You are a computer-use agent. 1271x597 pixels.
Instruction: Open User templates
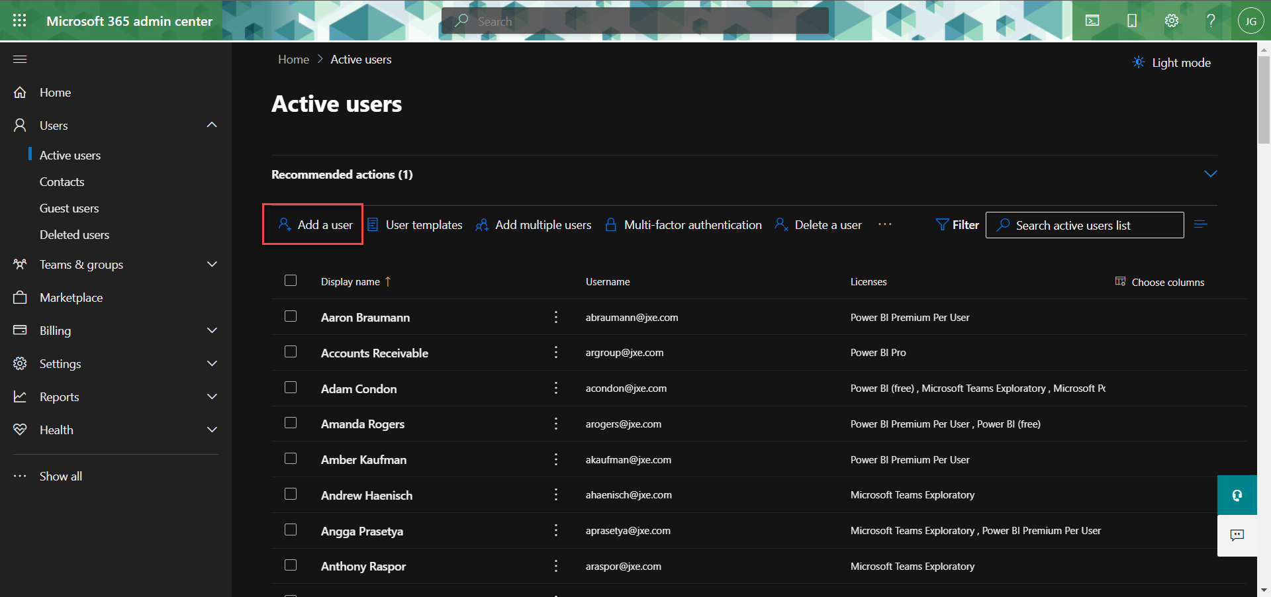point(415,225)
